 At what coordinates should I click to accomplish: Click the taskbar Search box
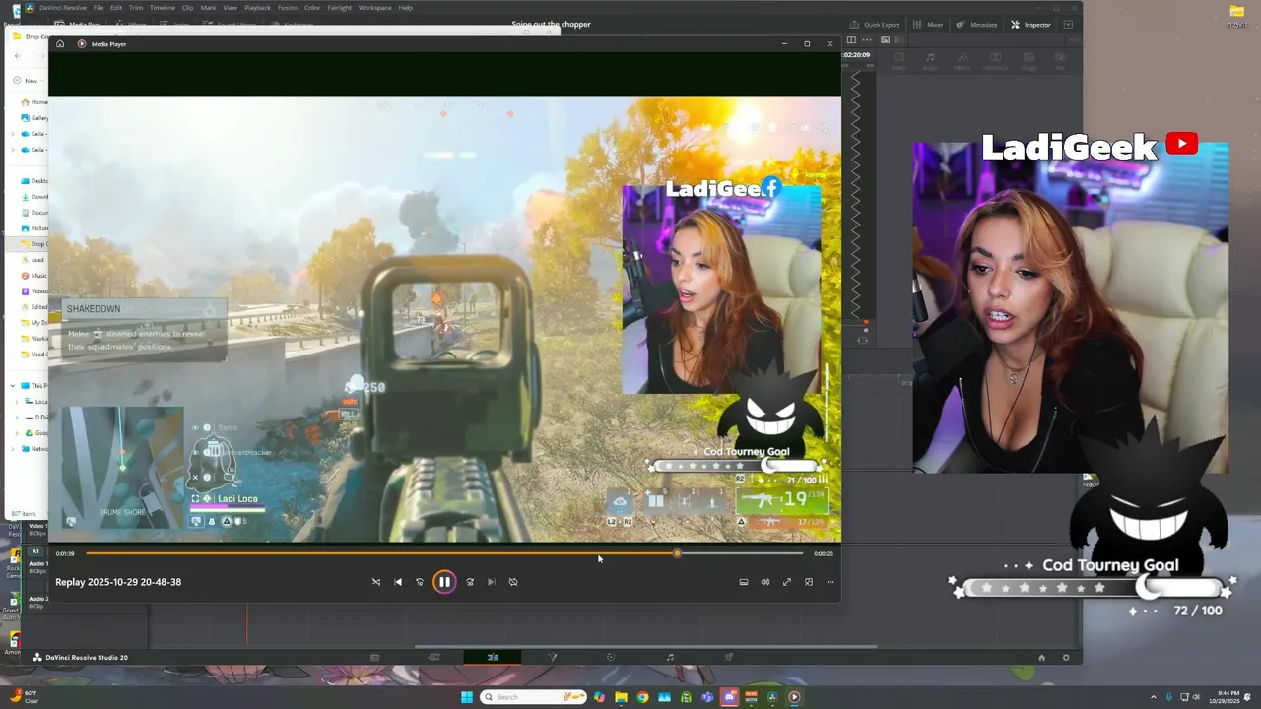click(533, 697)
